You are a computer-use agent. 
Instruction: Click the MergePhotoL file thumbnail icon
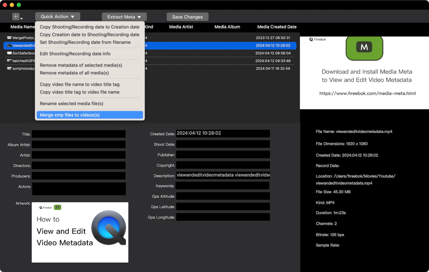9,38
